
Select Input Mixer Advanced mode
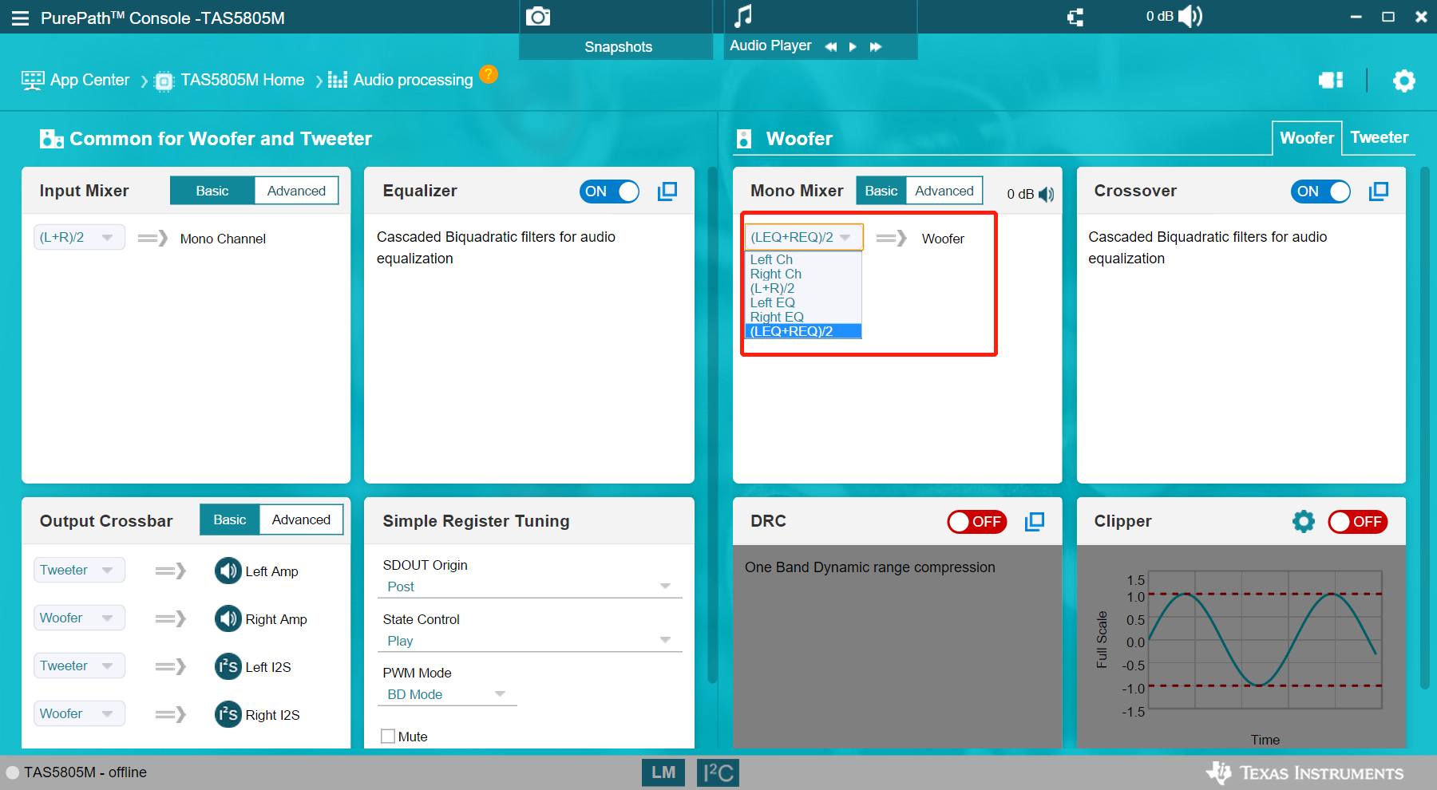(x=296, y=191)
